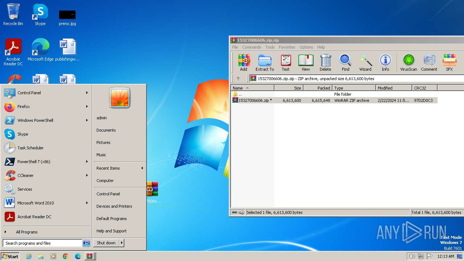Open File Explorer from the taskbar
This screenshot has height=261, width=464.
pos(41,256)
